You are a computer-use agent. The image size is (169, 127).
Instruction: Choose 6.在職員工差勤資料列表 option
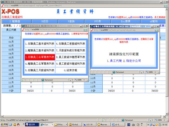(x=70, y=43)
